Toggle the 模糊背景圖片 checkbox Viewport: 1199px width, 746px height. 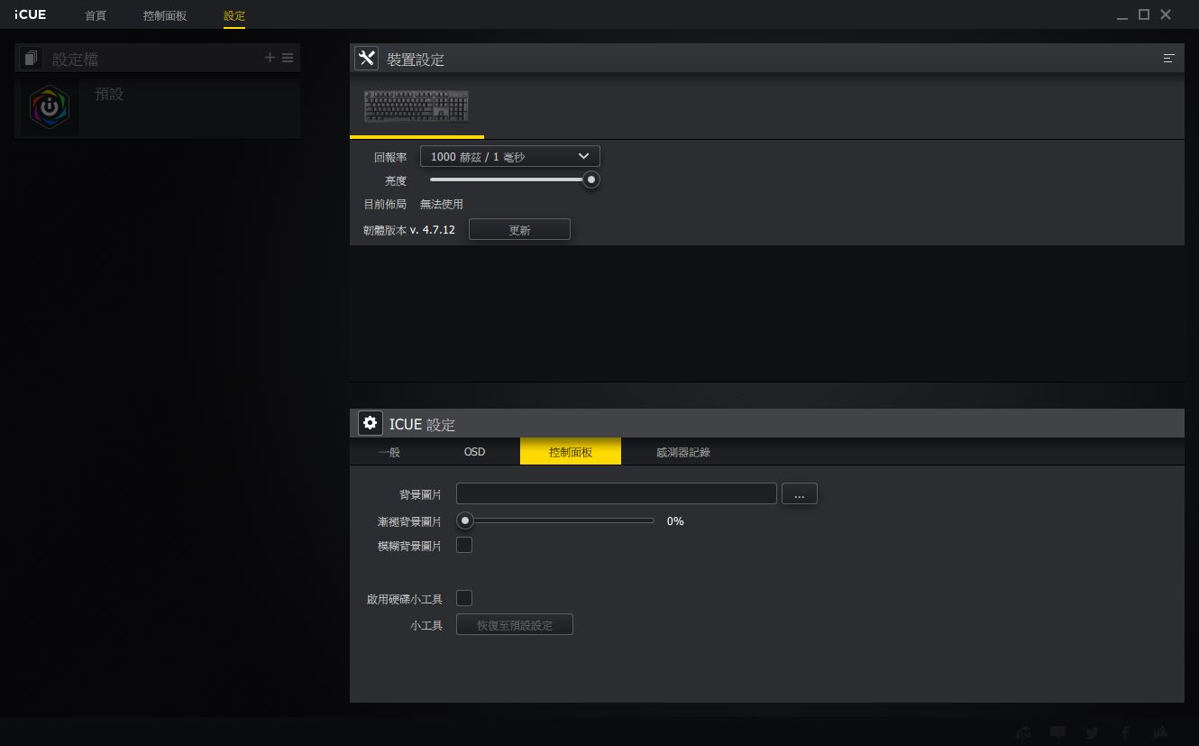click(464, 545)
